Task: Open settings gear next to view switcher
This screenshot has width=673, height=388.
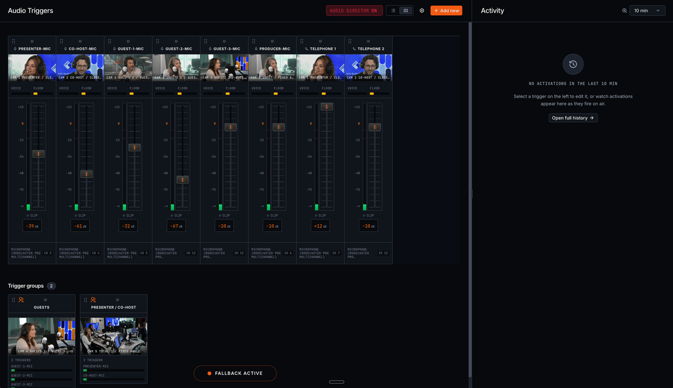Action: [x=422, y=11]
